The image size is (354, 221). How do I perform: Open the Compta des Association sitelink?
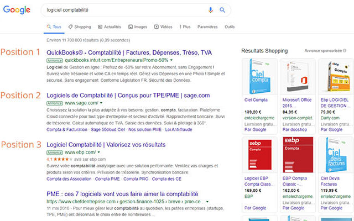coord(69,179)
